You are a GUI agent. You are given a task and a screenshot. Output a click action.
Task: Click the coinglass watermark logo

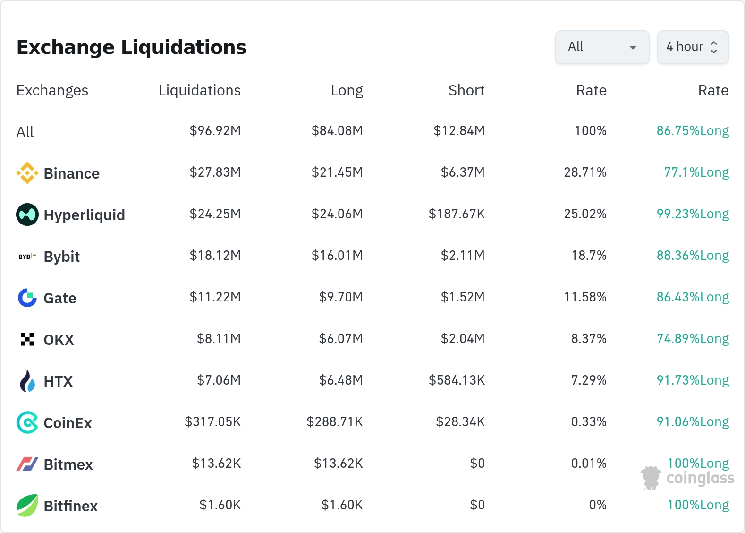click(687, 478)
